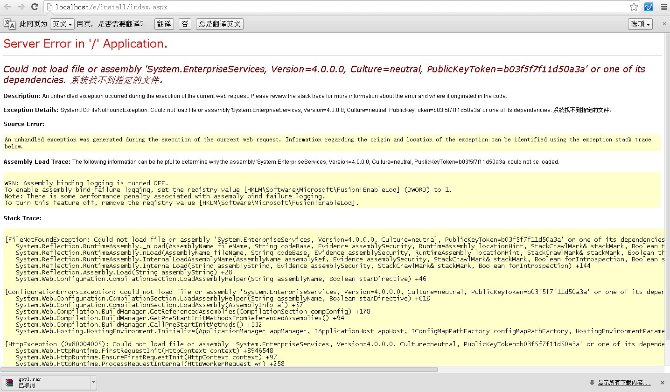Click the address bar showing localhost/e/install/index.aspx

(327, 7)
